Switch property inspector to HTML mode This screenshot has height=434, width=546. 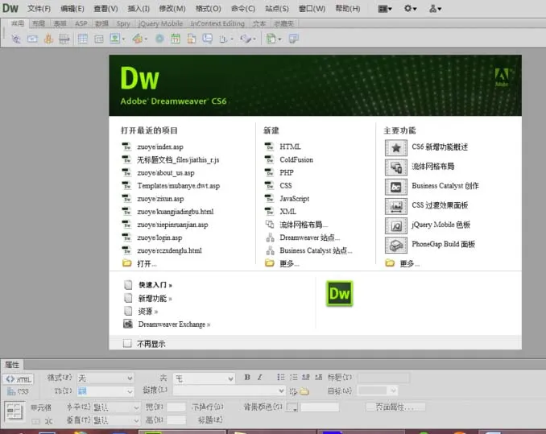click(x=19, y=379)
